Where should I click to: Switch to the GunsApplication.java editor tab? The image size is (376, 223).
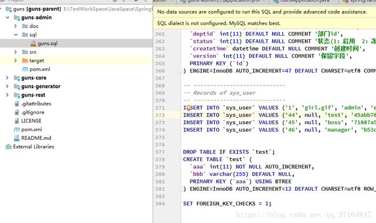click(x=304, y=1)
